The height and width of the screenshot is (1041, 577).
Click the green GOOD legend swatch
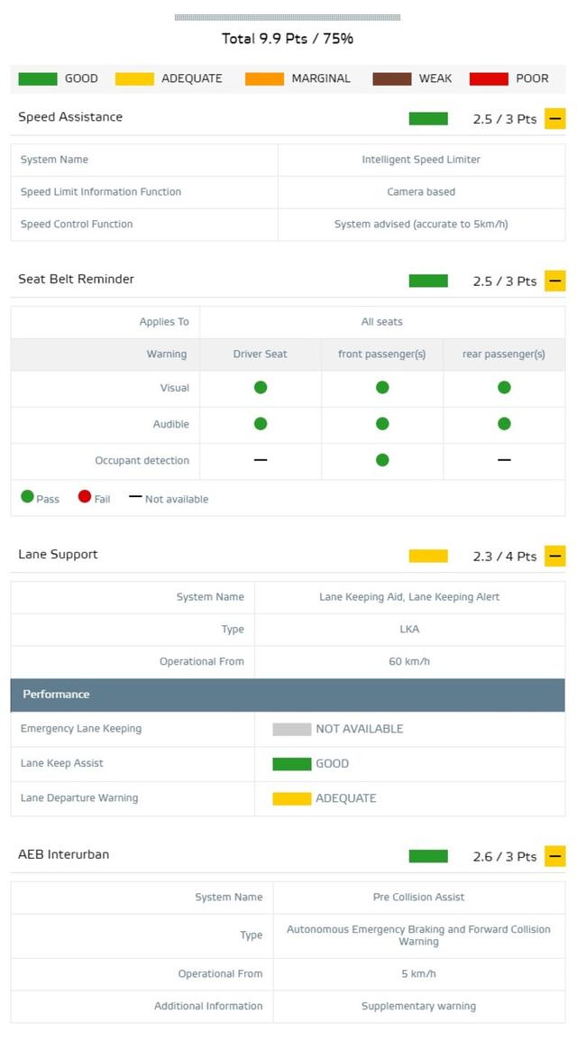click(x=38, y=79)
